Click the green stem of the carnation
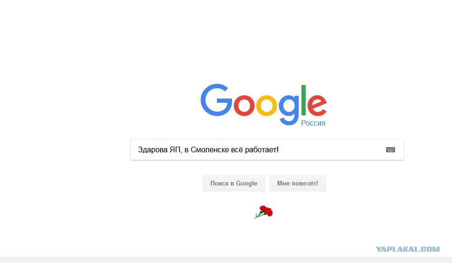Viewport: 452px width, 263px height. click(258, 215)
